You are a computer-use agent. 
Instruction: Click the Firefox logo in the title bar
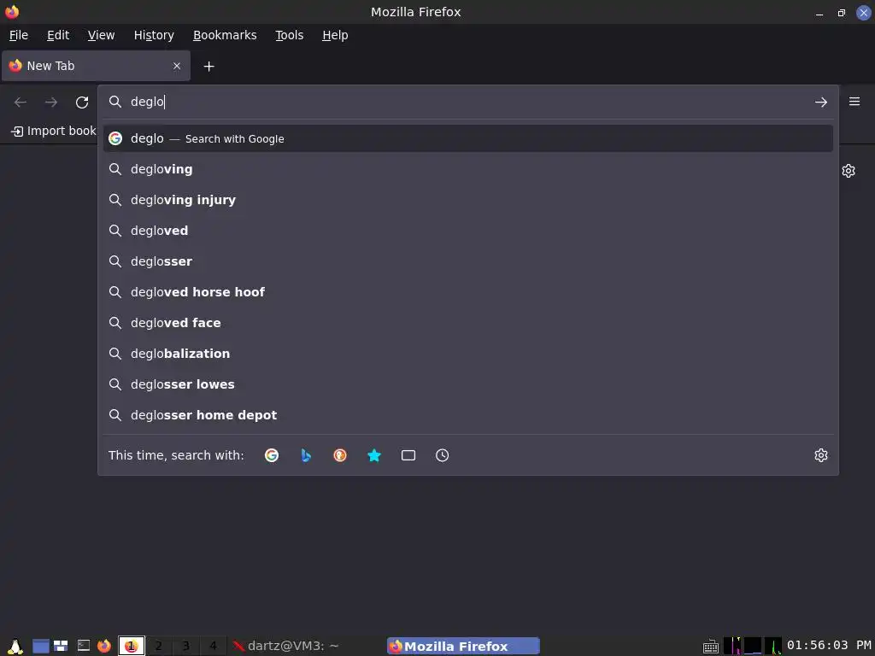(x=12, y=12)
